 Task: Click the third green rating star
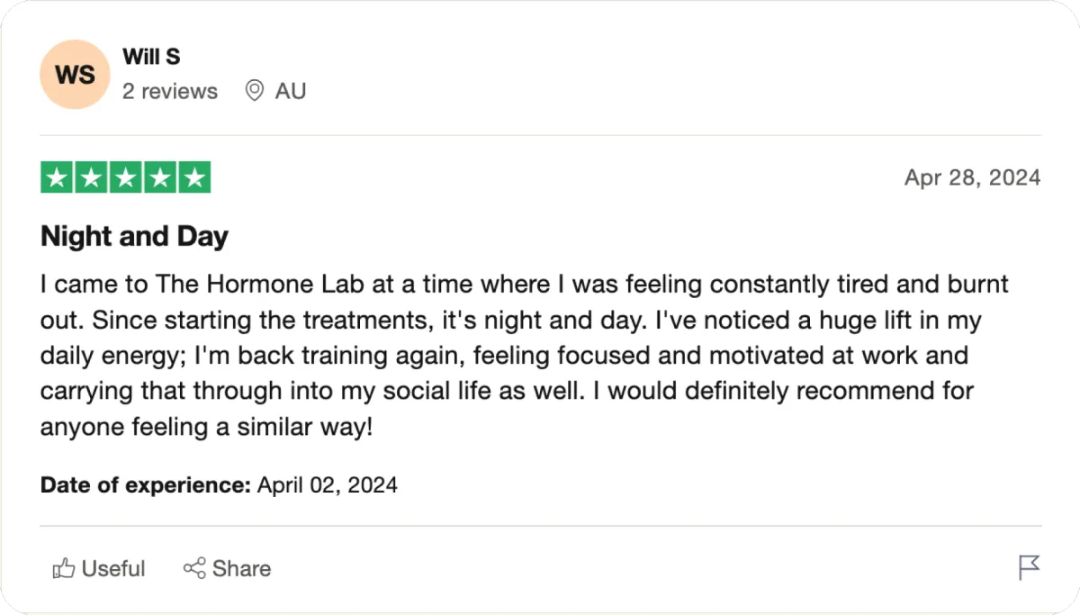pos(126,177)
